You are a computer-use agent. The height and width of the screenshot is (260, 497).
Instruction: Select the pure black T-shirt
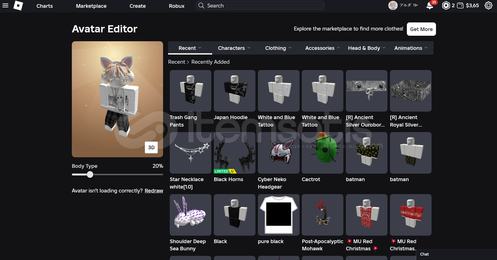pyautogui.click(x=279, y=215)
